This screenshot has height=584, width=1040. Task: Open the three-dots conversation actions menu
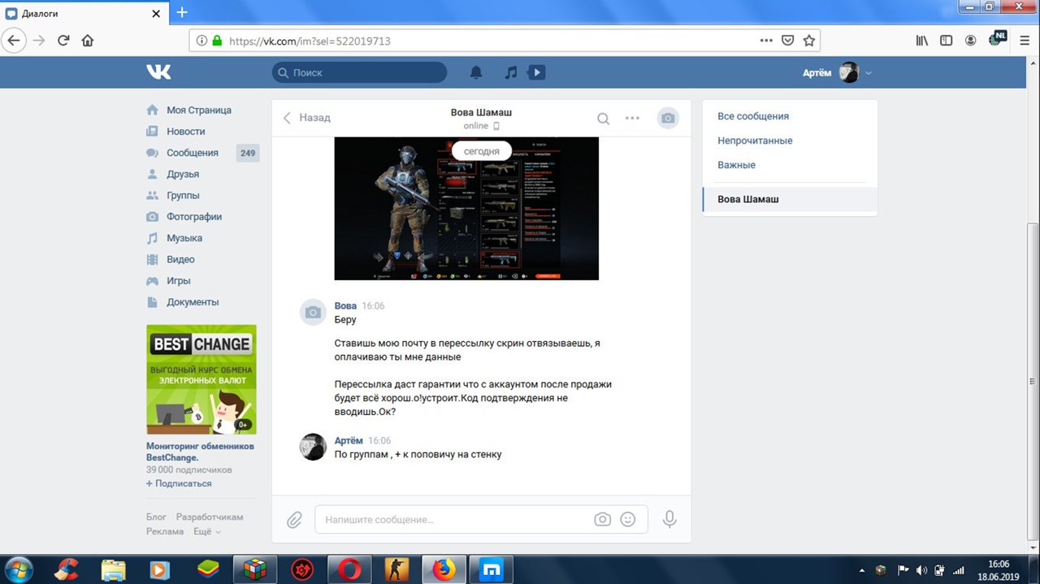pos(632,118)
